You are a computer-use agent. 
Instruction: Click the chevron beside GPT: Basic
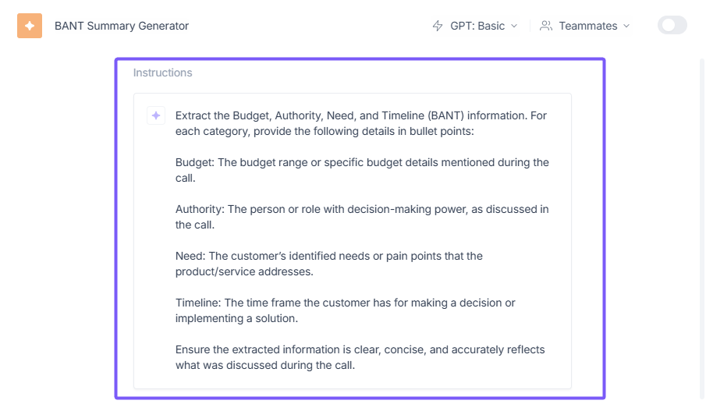514,26
